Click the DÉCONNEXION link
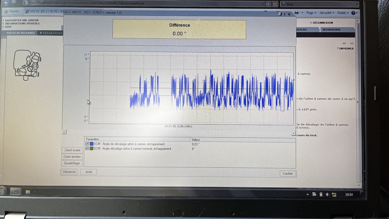 [x=323, y=23]
